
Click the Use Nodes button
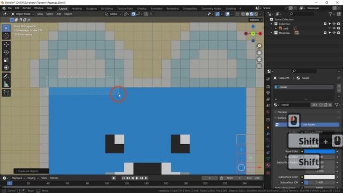pyautogui.click(x=307, y=124)
